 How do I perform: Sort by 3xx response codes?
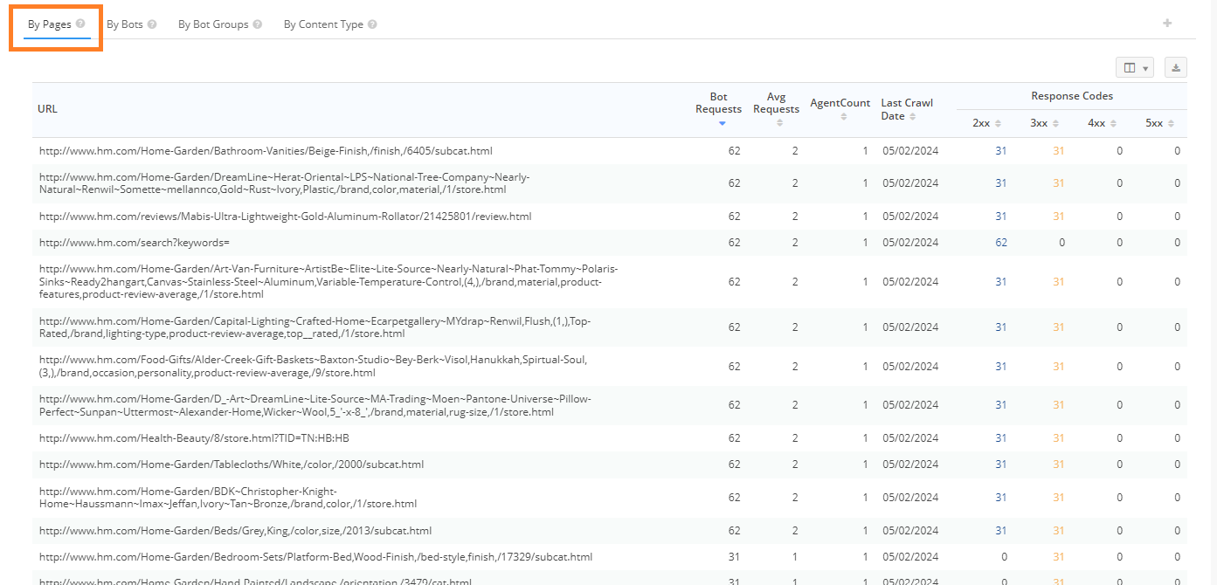[1055, 124]
